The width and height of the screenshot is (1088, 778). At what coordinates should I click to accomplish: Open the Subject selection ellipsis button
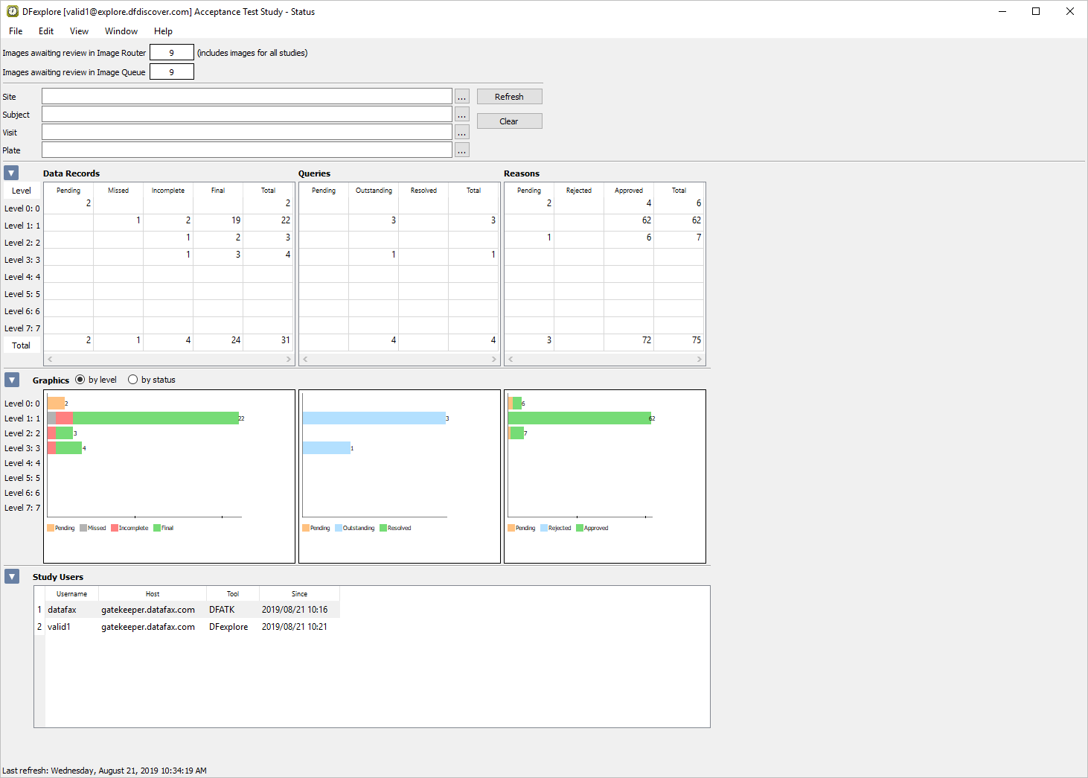(x=462, y=115)
